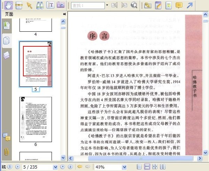Jump to the first page

(10, 167)
